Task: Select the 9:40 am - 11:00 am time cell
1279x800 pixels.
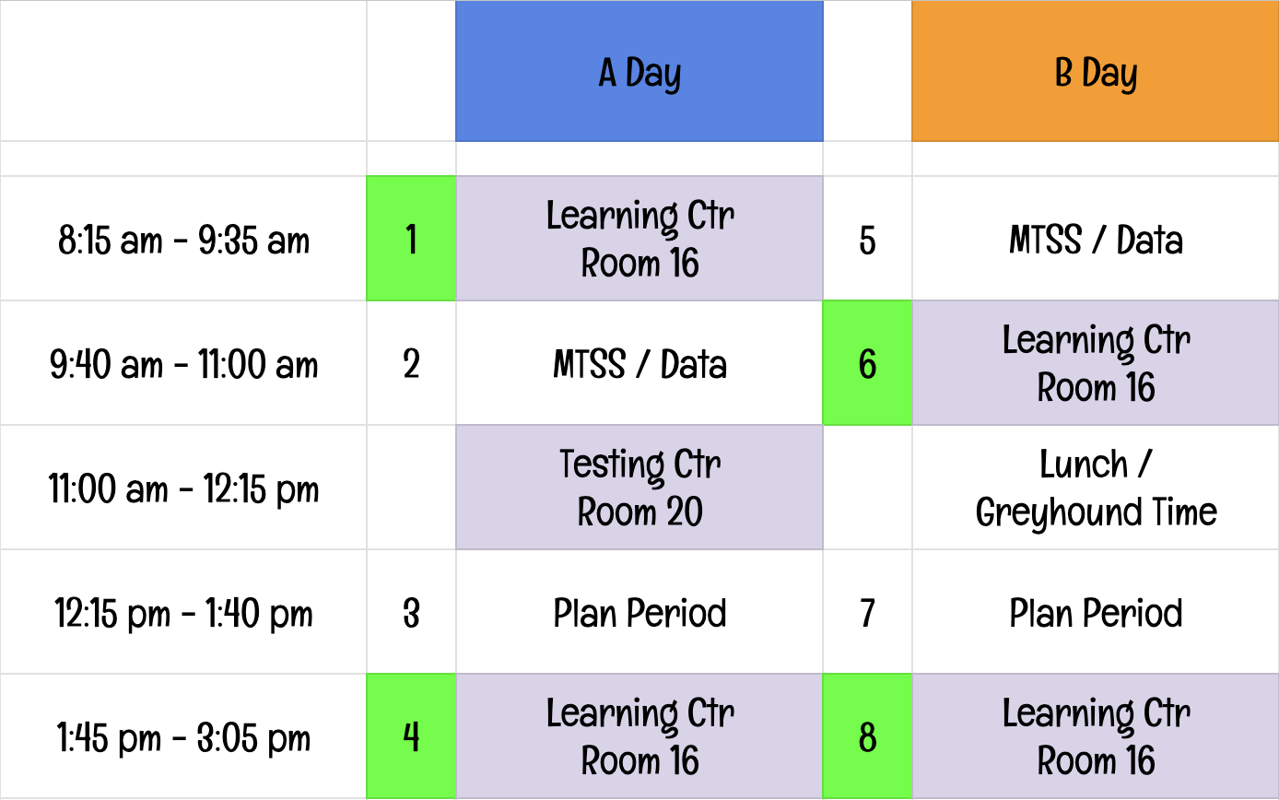Action: point(183,363)
